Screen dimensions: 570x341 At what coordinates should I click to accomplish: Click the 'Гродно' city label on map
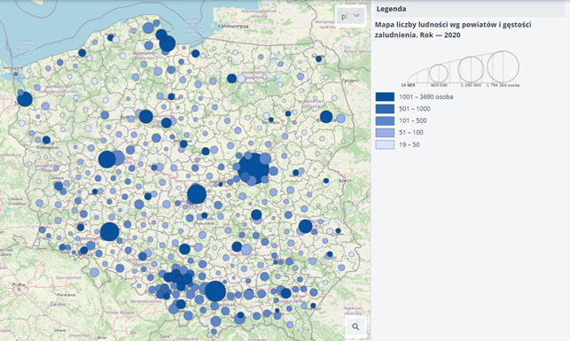[x=349, y=81]
